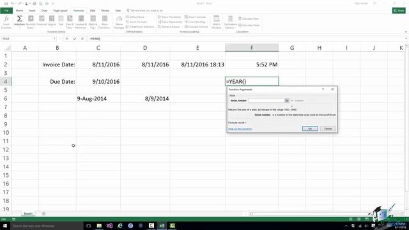Image resolution: width=409 pixels, height=230 pixels.
Task: Click the Name Box dropdown arrow
Action: [x=54, y=38]
